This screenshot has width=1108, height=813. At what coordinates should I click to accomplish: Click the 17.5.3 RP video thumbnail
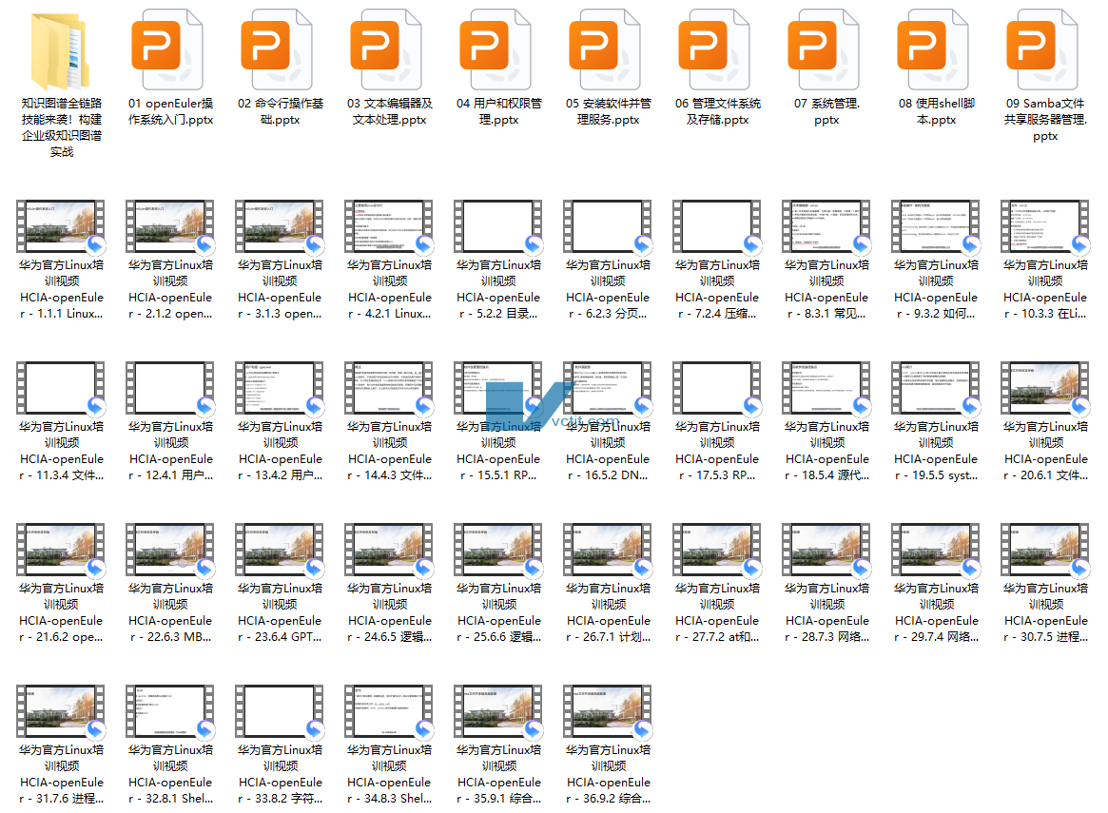coord(716,388)
